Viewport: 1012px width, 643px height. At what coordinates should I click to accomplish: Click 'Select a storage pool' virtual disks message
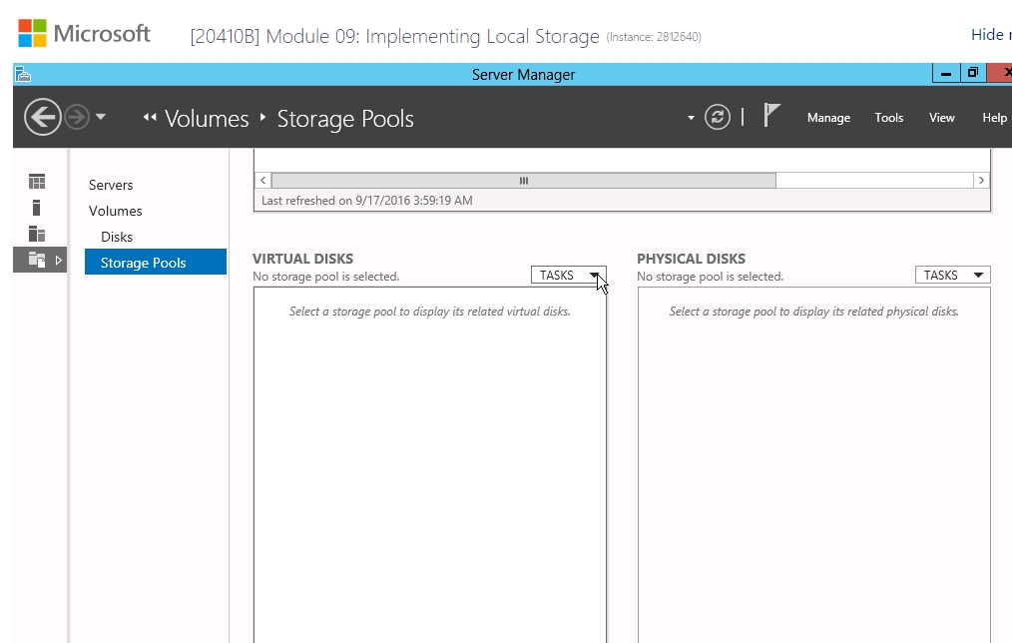click(430, 312)
